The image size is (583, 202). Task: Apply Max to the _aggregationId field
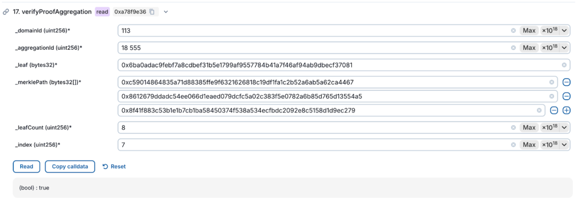pos(529,48)
